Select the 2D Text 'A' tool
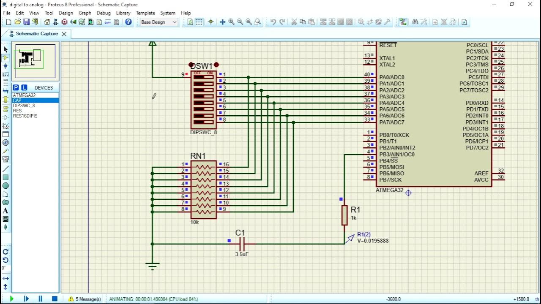541x304 pixels. [5, 211]
